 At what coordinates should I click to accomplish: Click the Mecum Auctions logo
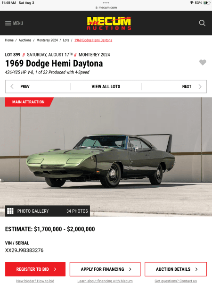[x=109, y=23]
